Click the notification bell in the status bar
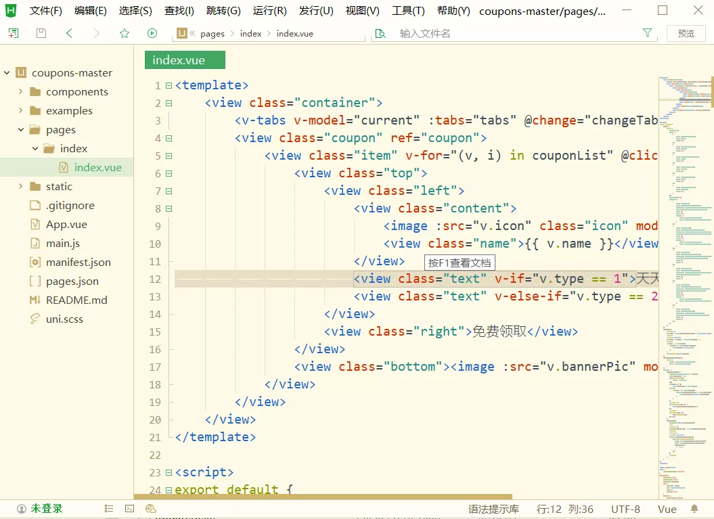714x519 pixels. (x=694, y=508)
